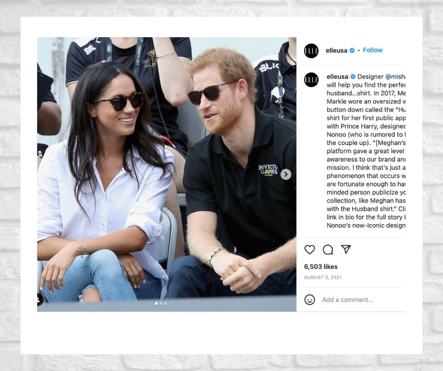Share post using the paper plane icon
This screenshot has height=371, width=443.
[x=346, y=249]
